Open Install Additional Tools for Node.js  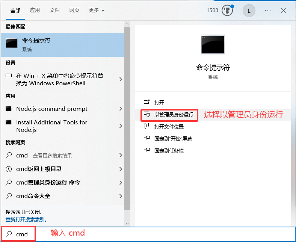pyautogui.click(x=63, y=126)
